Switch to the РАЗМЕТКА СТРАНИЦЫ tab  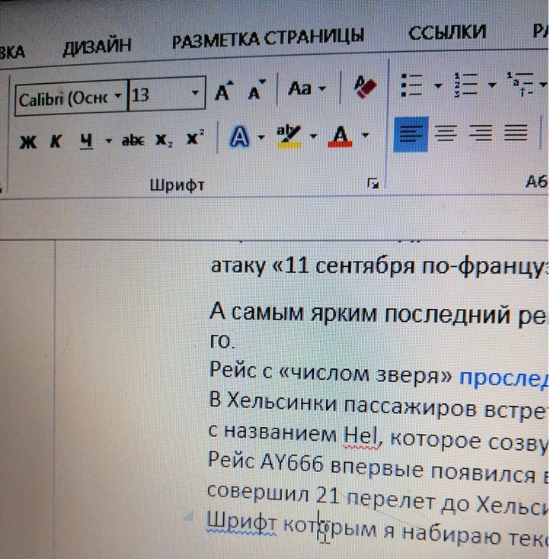(x=267, y=37)
